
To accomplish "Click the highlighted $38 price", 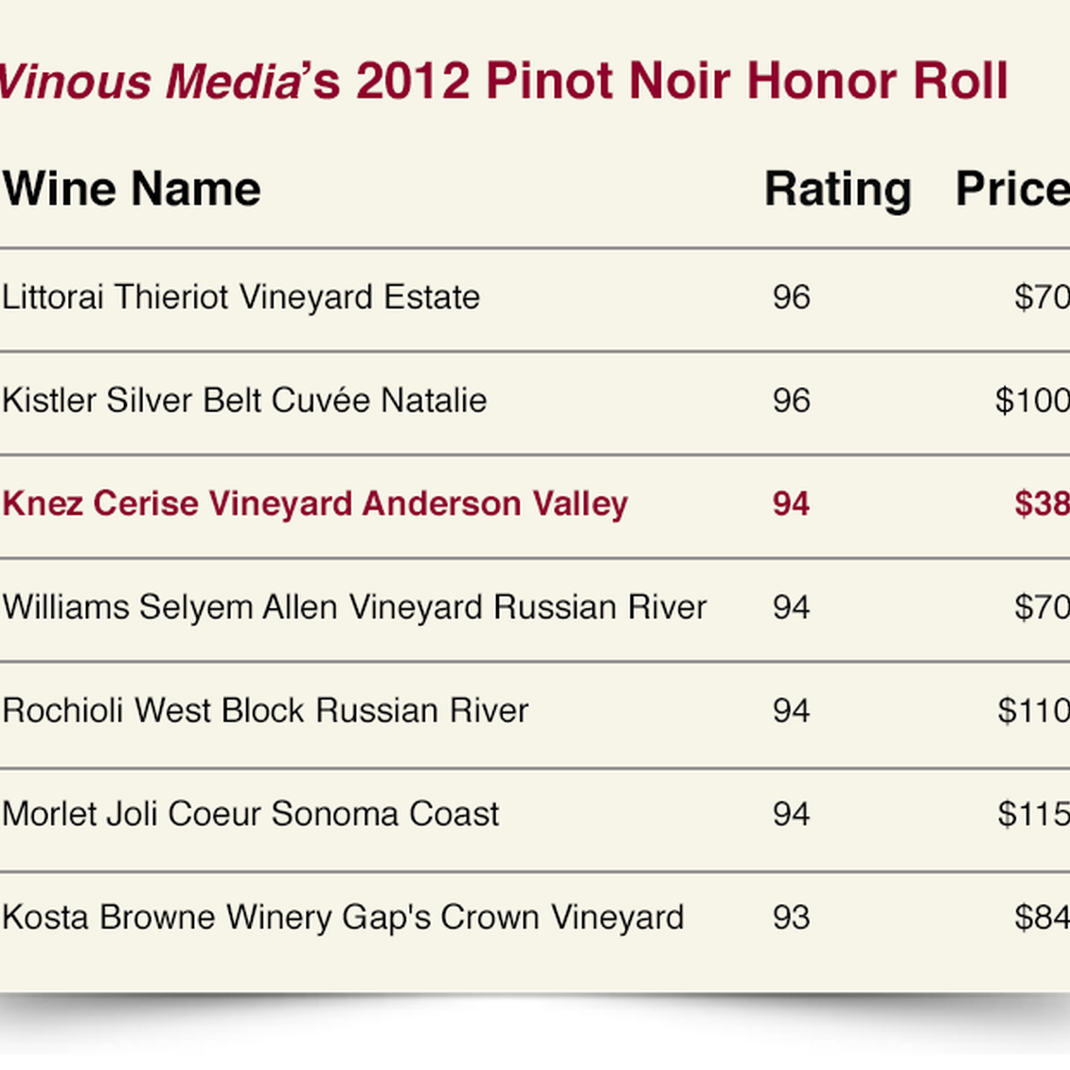I will click(1042, 504).
